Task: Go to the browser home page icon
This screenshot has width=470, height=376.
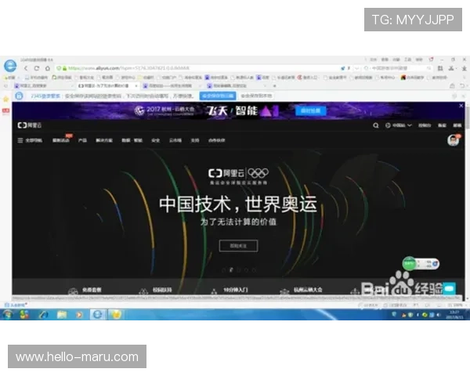Action: [47, 68]
